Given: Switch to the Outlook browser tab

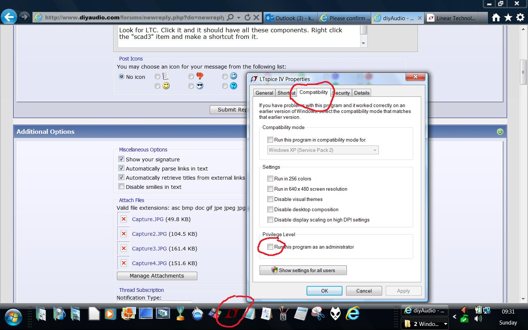Looking at the screenshot, I should click(290, 18).
